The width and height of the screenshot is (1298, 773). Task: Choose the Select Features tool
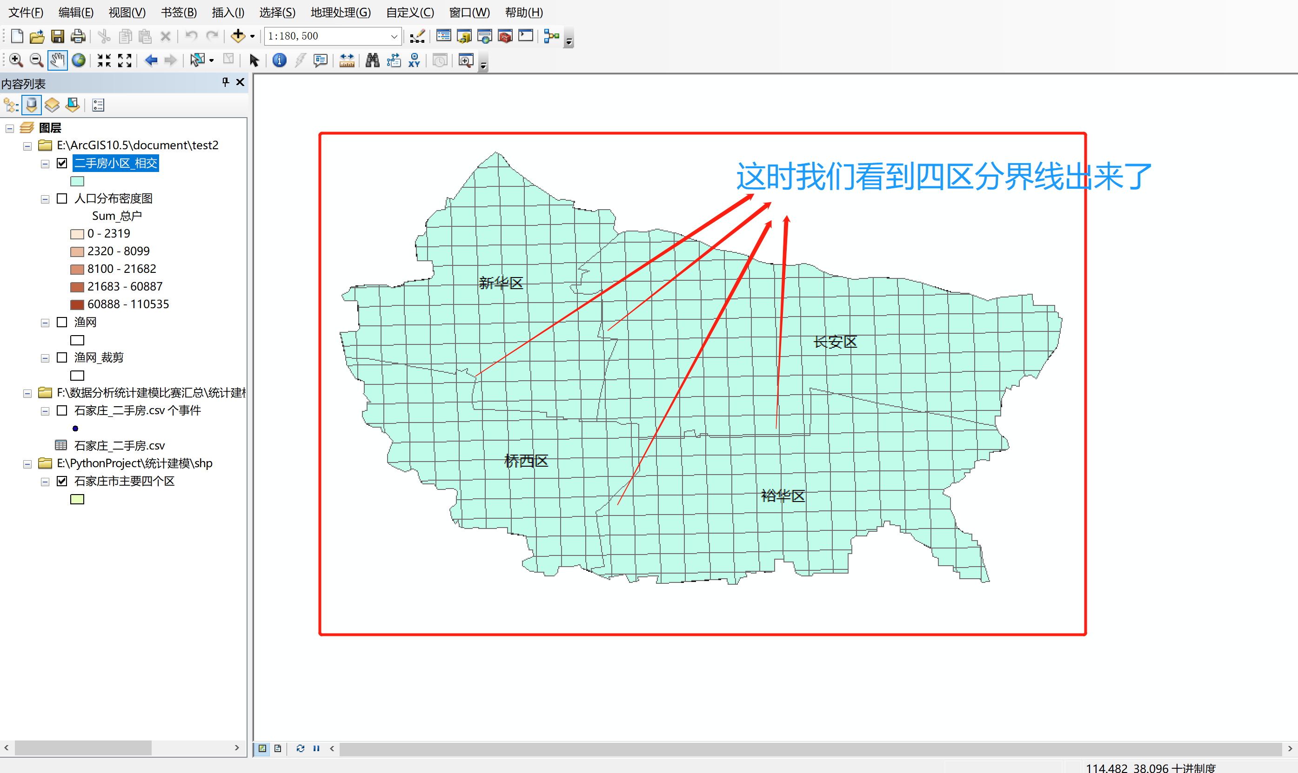pos(197,60)
